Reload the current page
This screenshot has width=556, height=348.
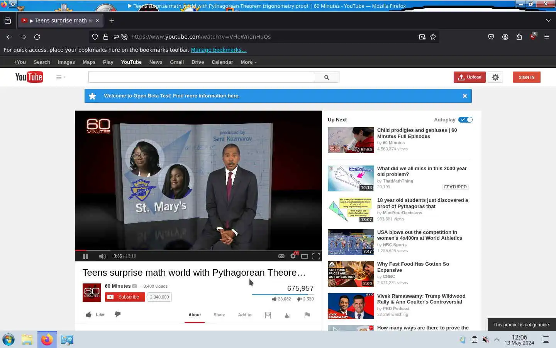[x=37, y=37]
